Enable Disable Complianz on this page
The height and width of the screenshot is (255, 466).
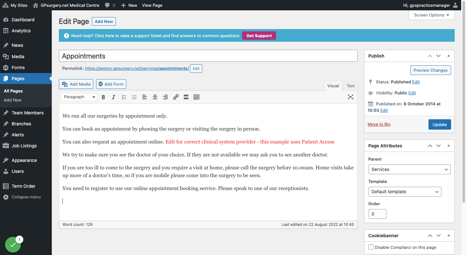[371, 247]
